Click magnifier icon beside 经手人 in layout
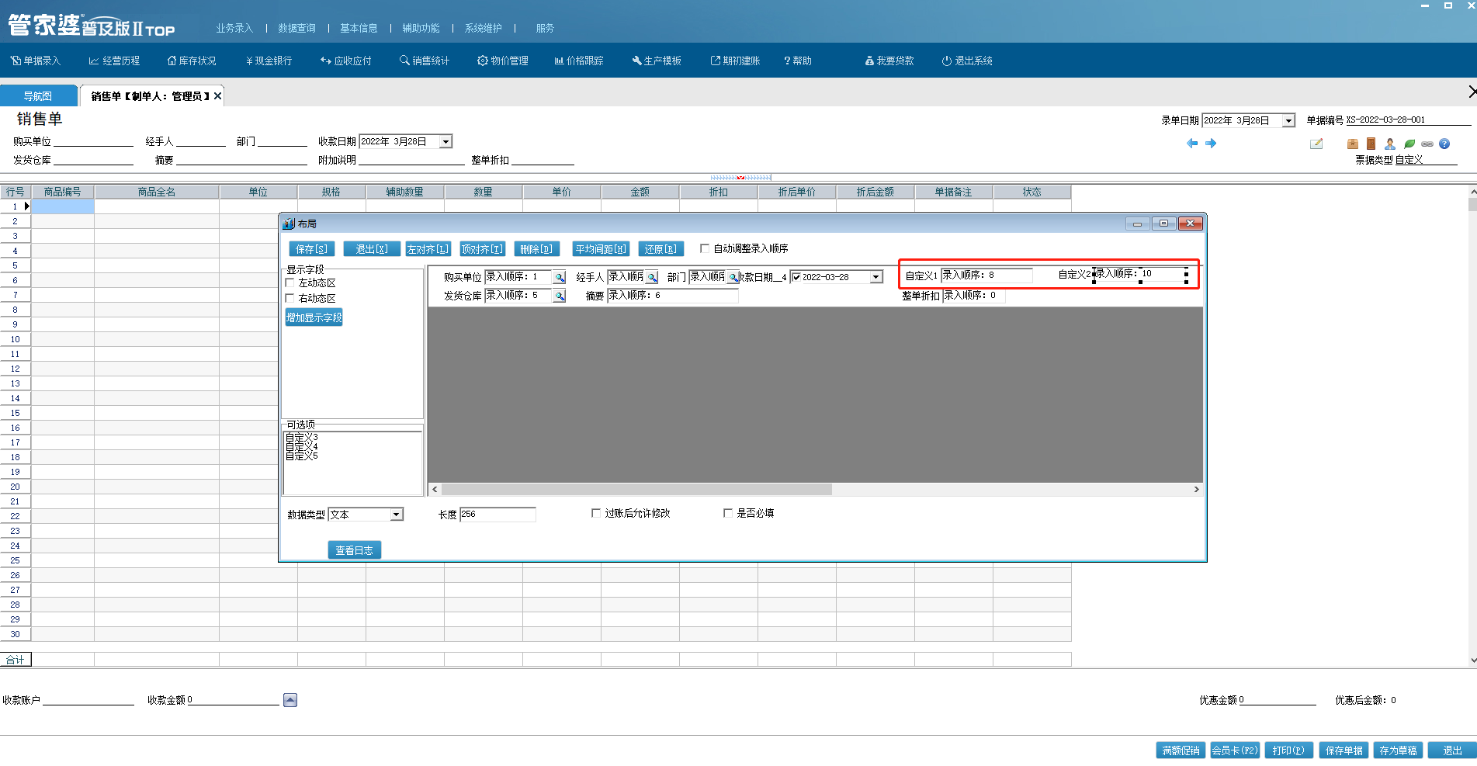Viewport: 1477px width, 766px height. tap(652, 277)
